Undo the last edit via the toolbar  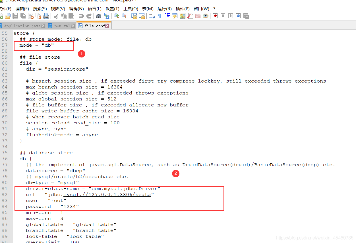click(x=81, y=16)
